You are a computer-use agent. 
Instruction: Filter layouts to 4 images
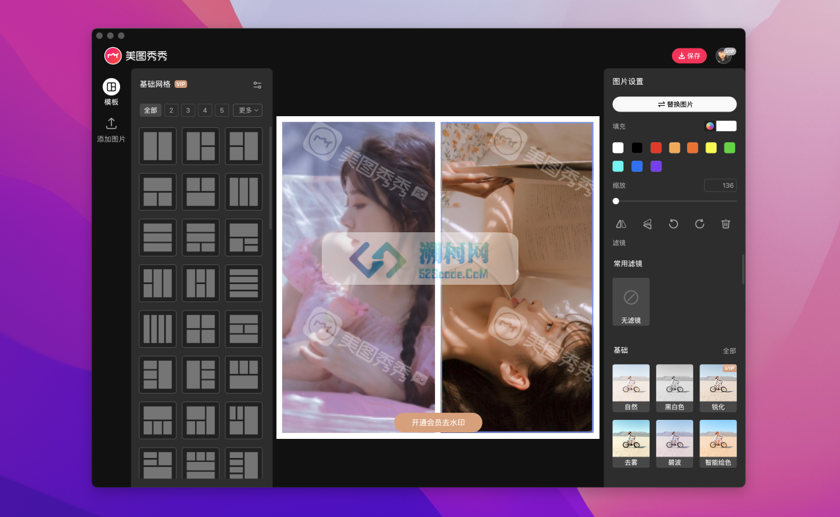tap(205, 110)
